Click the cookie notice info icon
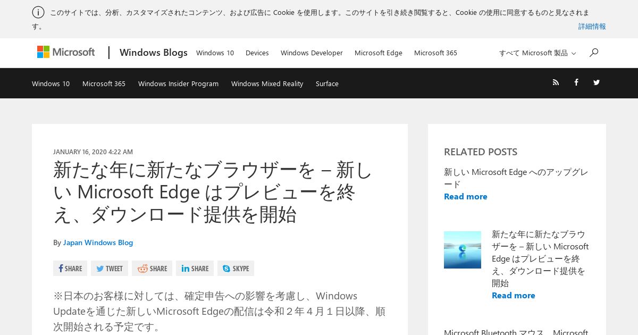 pos(38,12)
